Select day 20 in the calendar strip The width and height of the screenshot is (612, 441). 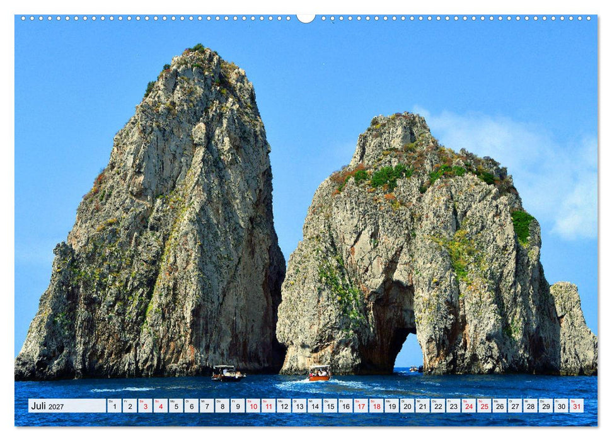click(x=407, y=406)
